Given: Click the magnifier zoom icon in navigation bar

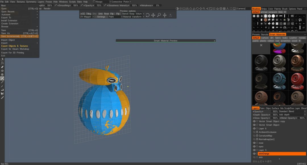Looking at the screenshot, I should tap(204, 9).
